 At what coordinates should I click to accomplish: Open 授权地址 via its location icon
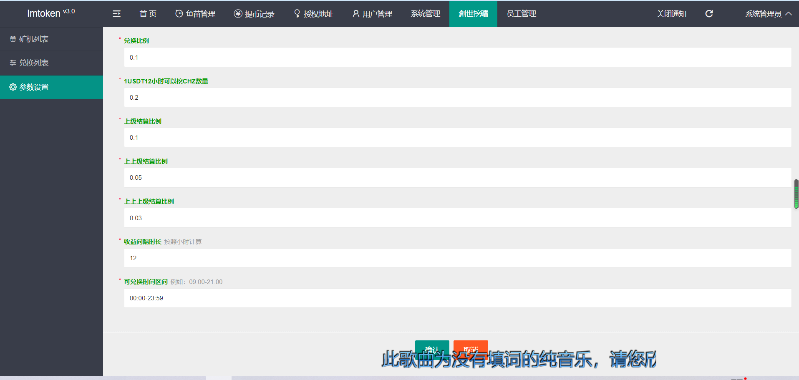[297, 14]
